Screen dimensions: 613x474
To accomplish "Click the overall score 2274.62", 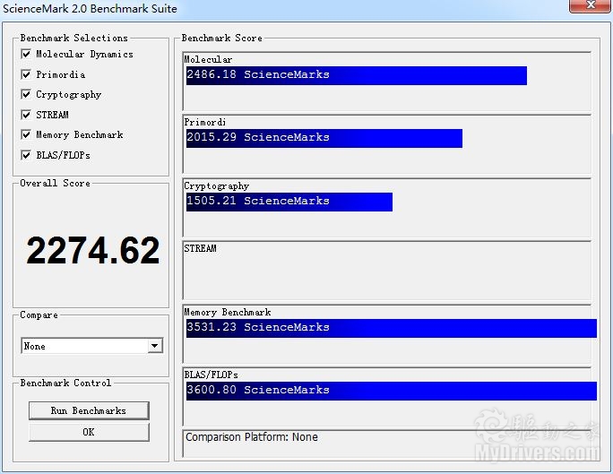I will pyautogui.click(x=93, y=250).
